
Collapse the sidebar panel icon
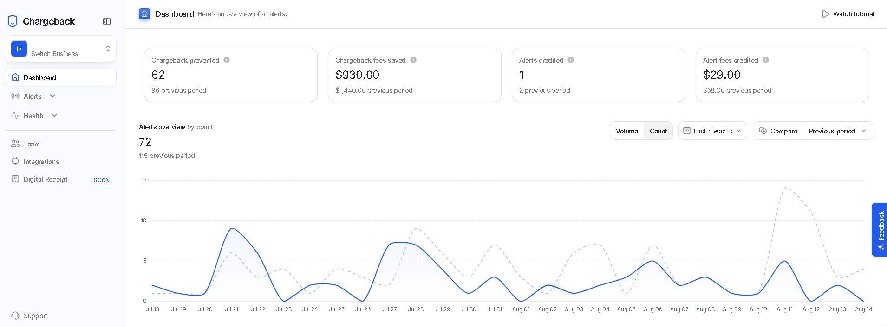[107, 21]
